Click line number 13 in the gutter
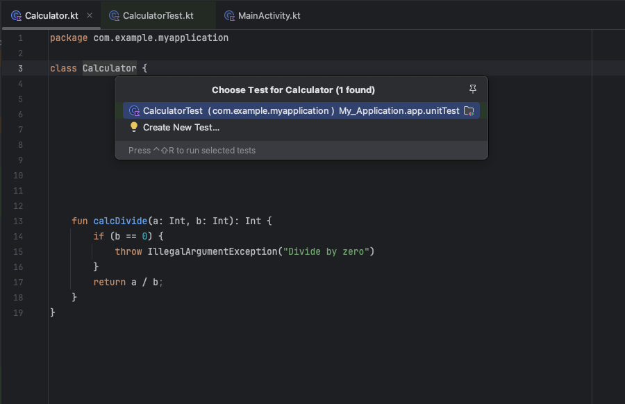The height and width of the screenshot is (404, 625). pyautogui.click(x=18, y=221)
